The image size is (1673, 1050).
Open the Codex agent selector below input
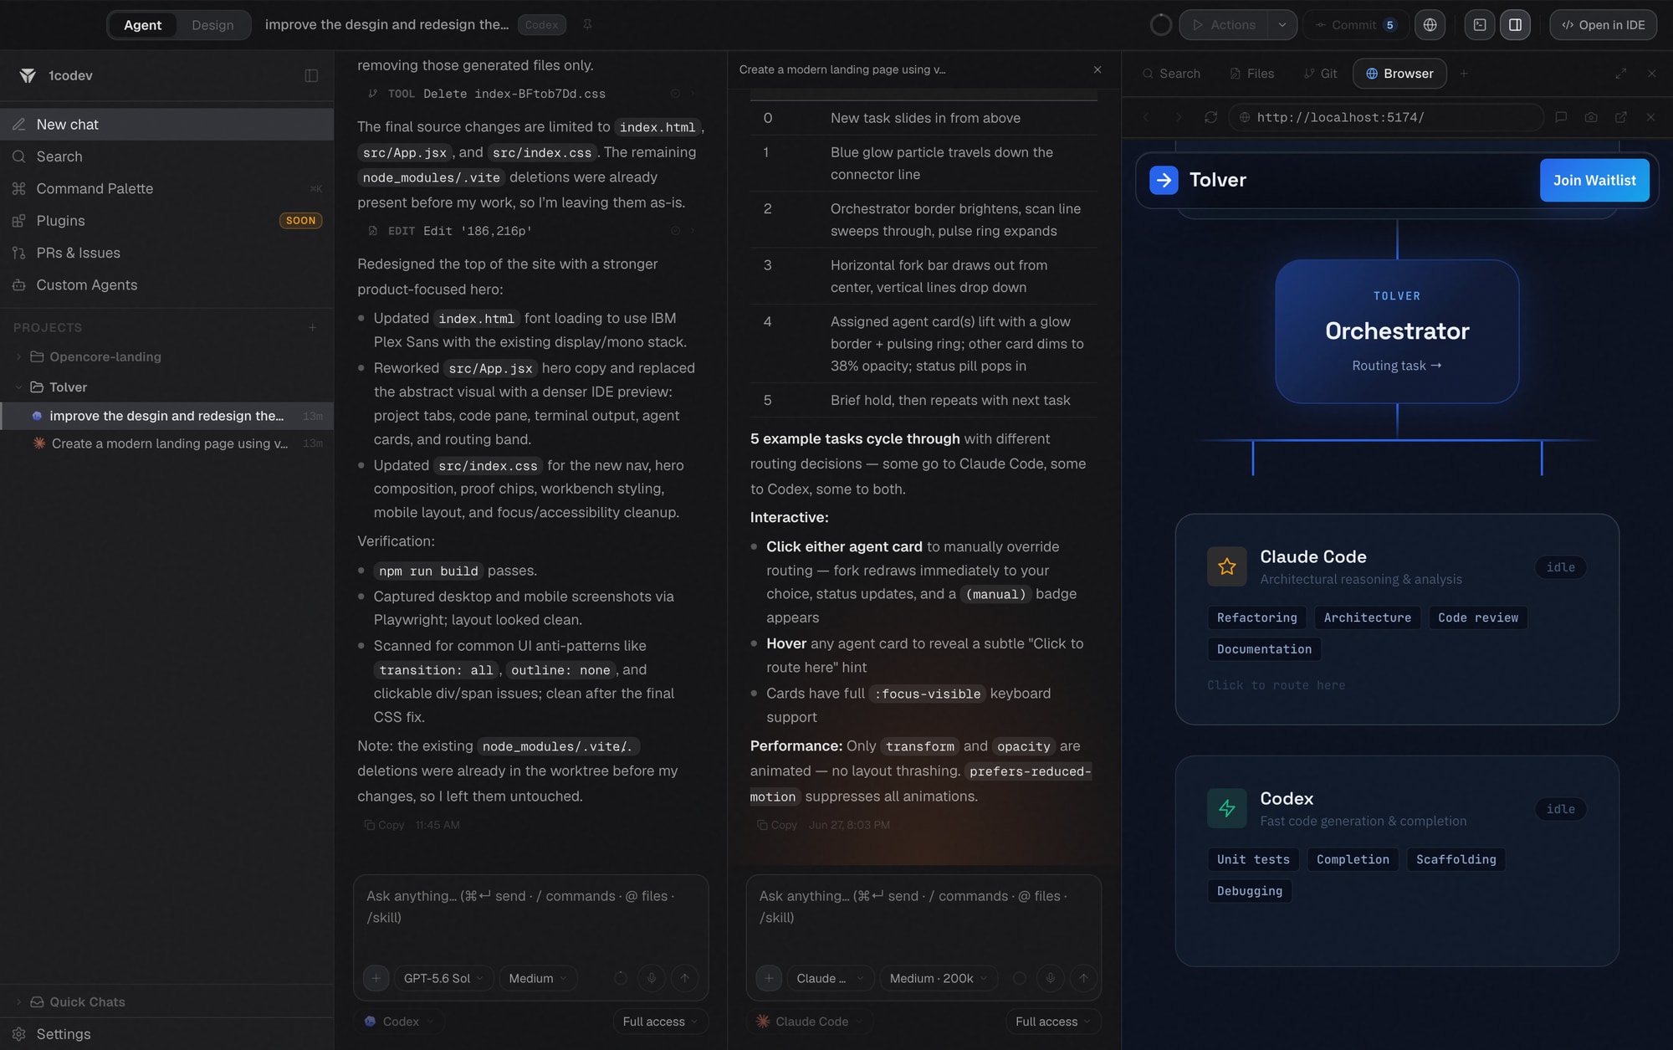[x=400, y=1022]
